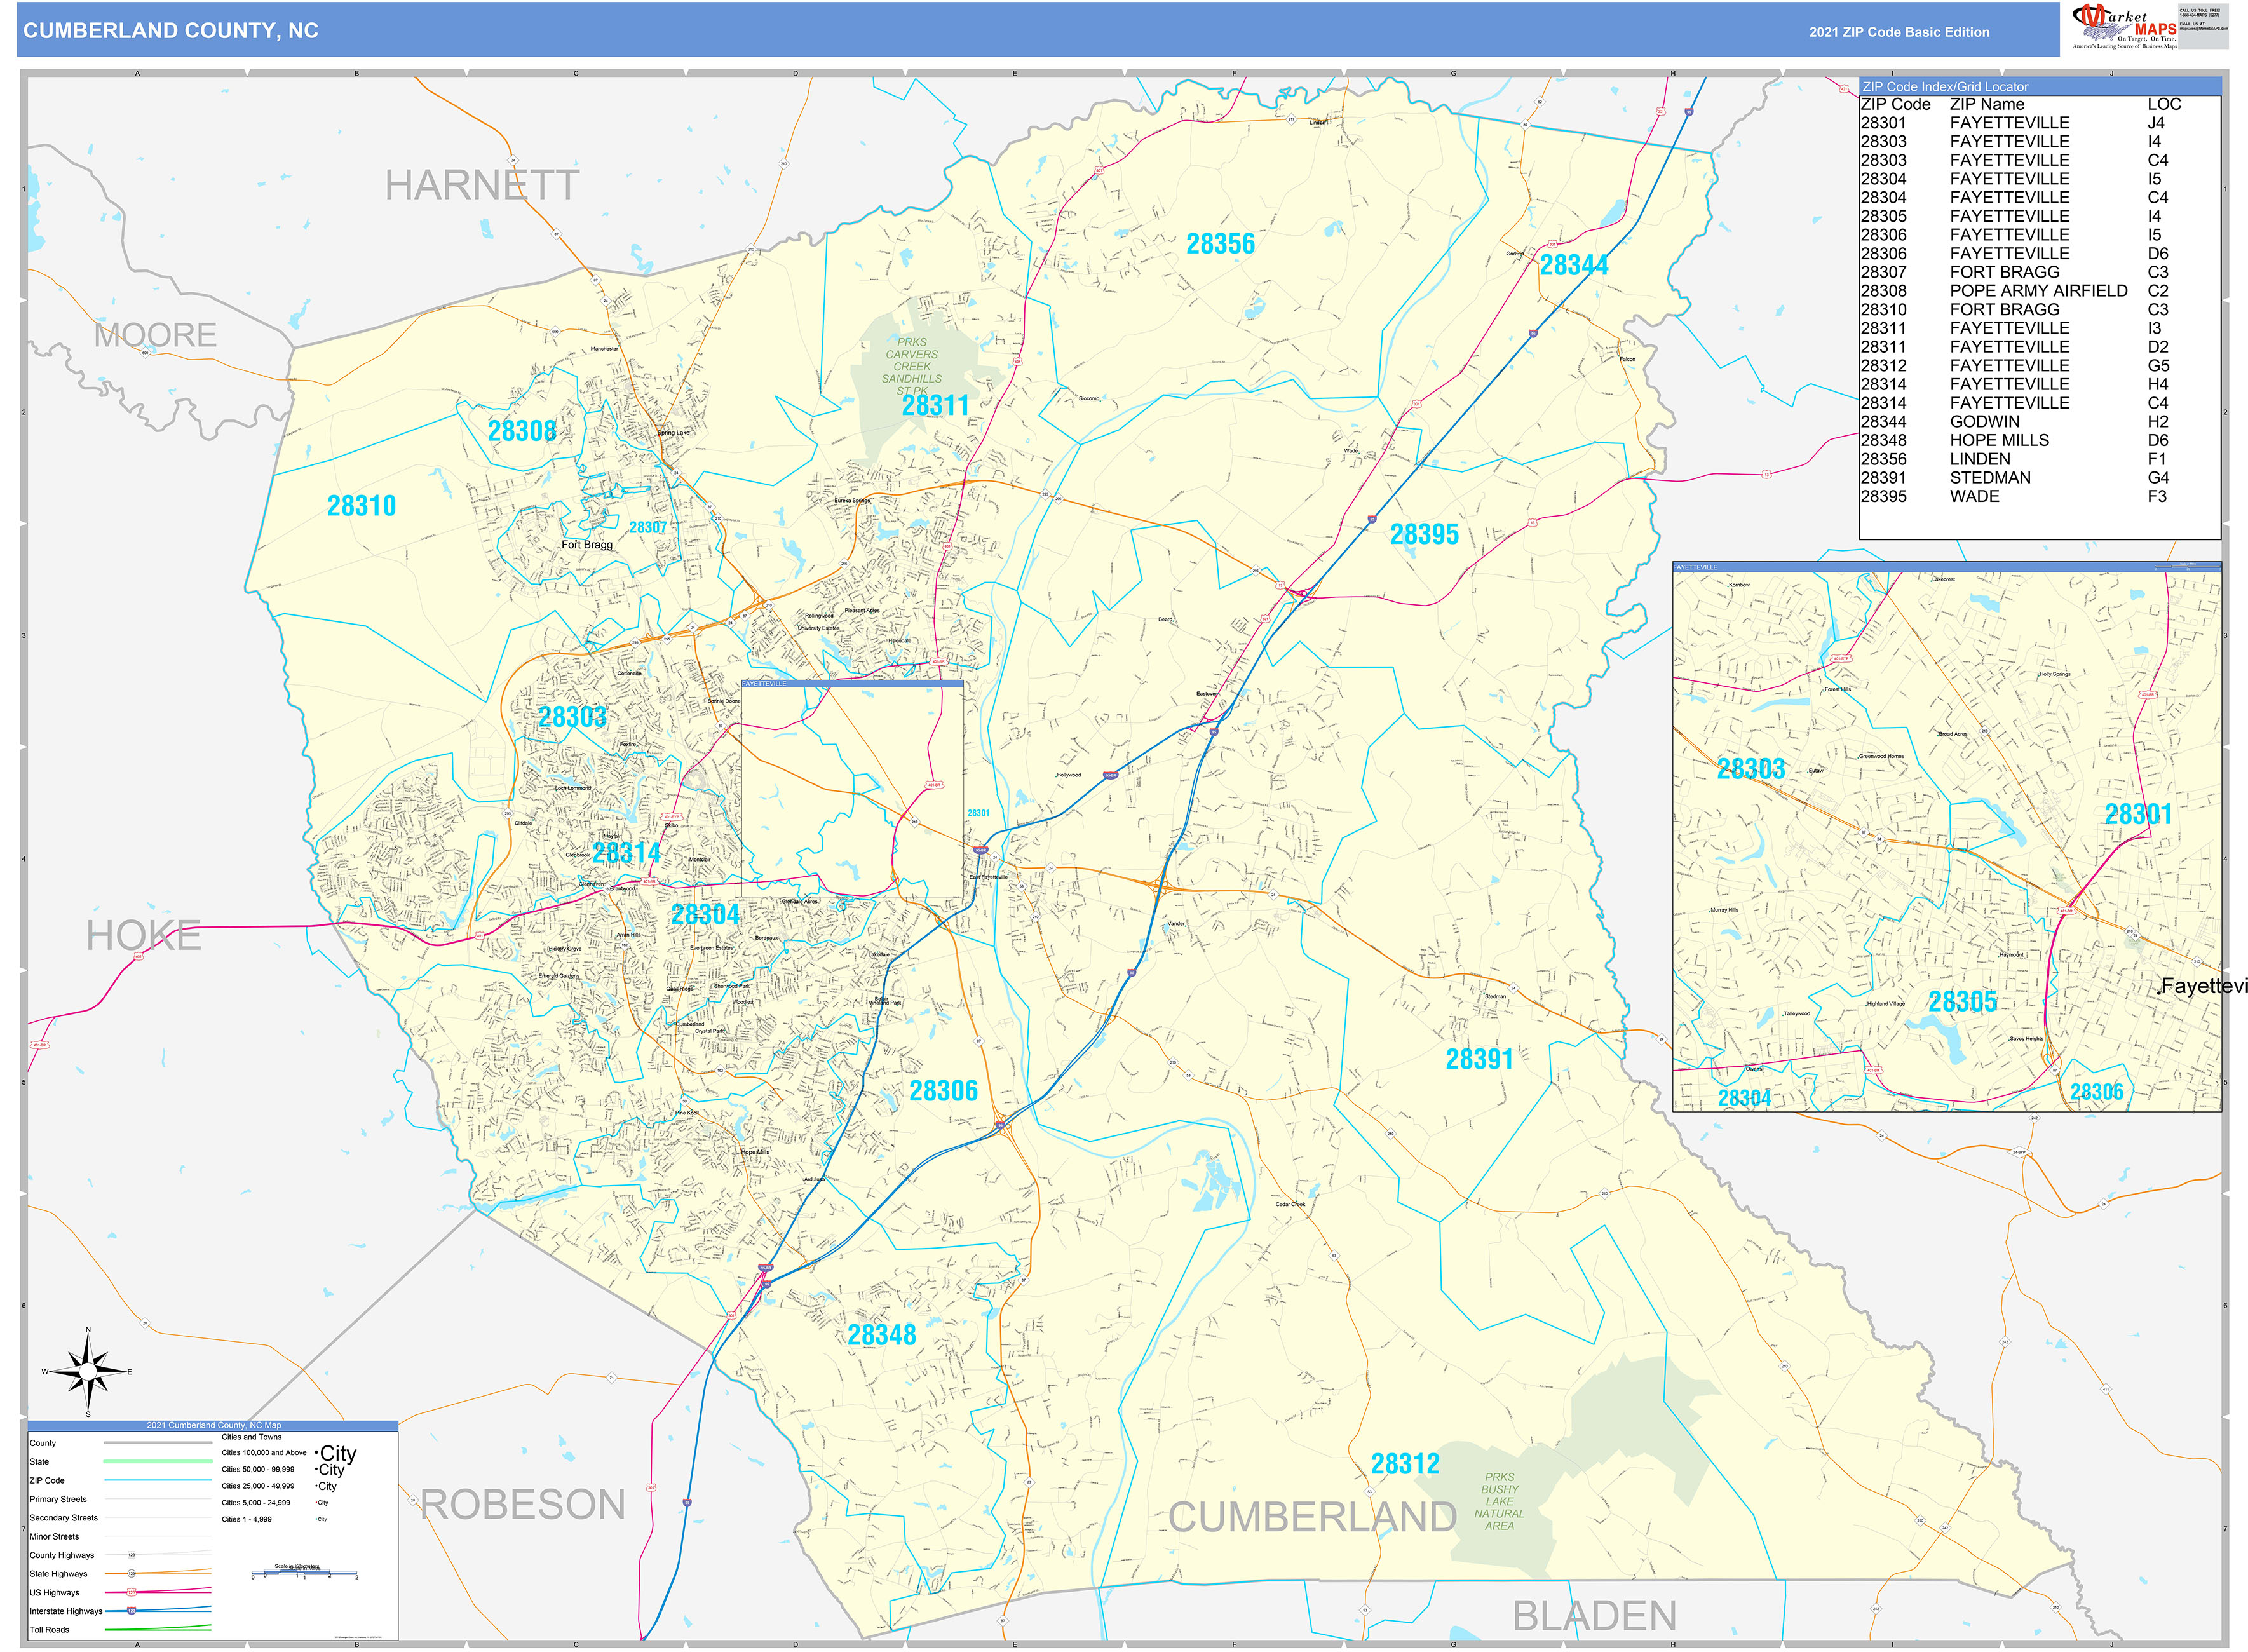Toggle the ZIP Code line layer in legend
Viewport: 2248px width, 1652px height.
[158, 1480]
